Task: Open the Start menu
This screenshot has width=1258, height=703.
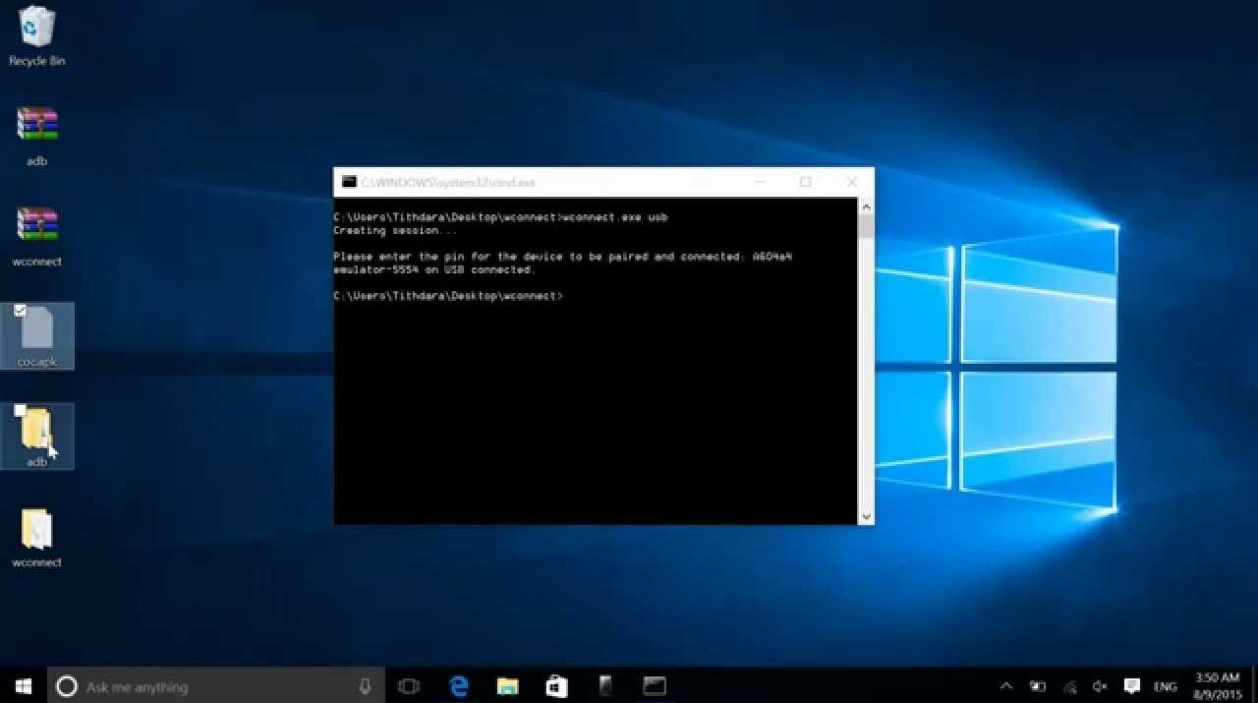Action: coord(24,685)
